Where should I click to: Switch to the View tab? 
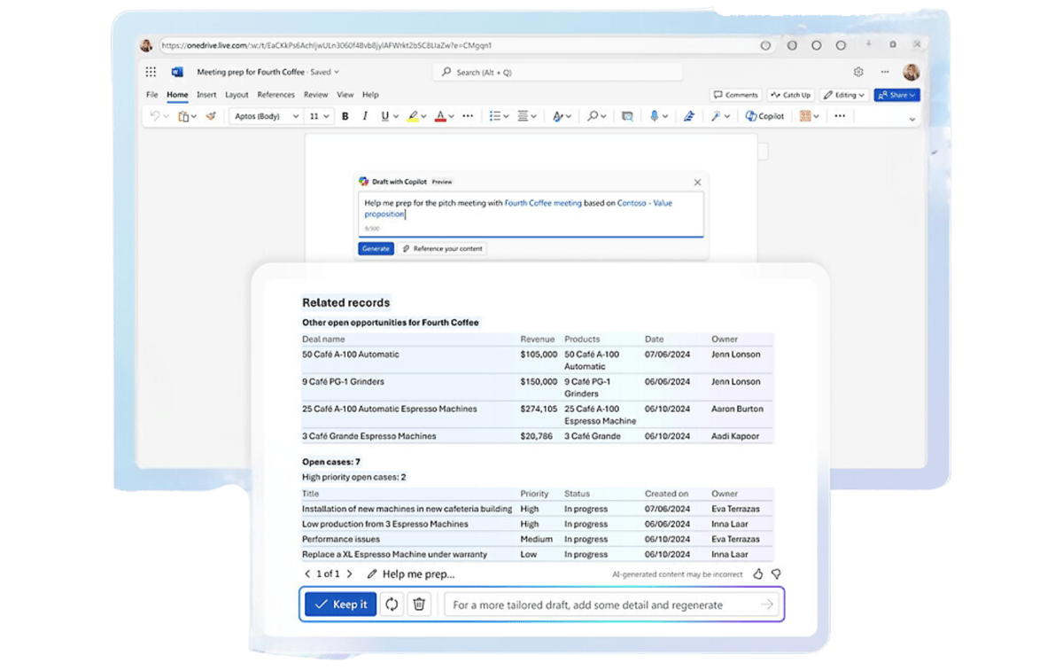345,95
